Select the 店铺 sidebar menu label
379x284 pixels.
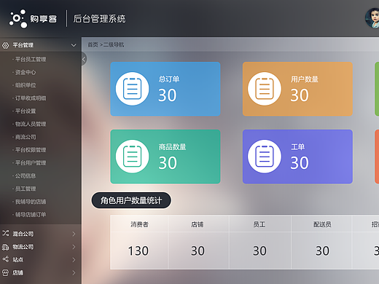tap(18, 273)
